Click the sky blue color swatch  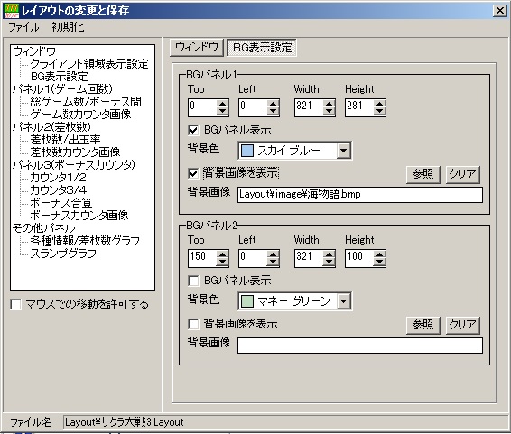coord(247,151)
